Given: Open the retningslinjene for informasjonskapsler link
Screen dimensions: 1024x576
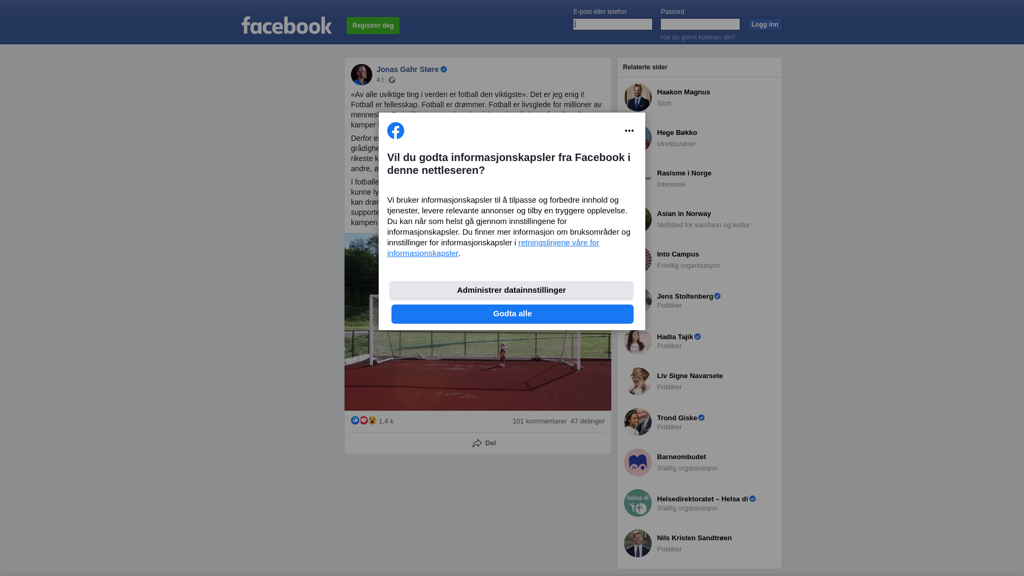Looking at the screenshot, I should click(x=493, y=248).
